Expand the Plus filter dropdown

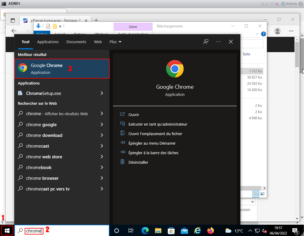115,42
